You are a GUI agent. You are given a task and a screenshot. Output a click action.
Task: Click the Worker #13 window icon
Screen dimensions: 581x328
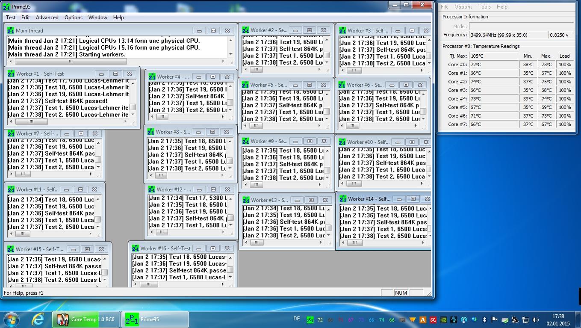tap(246, 200)
